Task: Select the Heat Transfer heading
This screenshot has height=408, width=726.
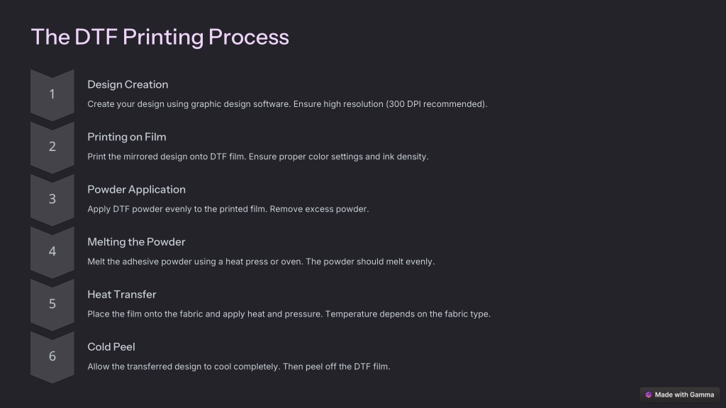Action: 122,294
